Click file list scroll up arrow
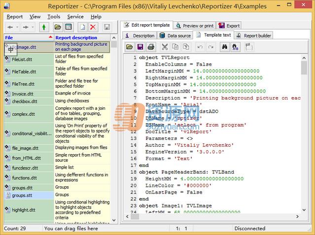Viewport: 315px width, 235px height. click(114, 38)
